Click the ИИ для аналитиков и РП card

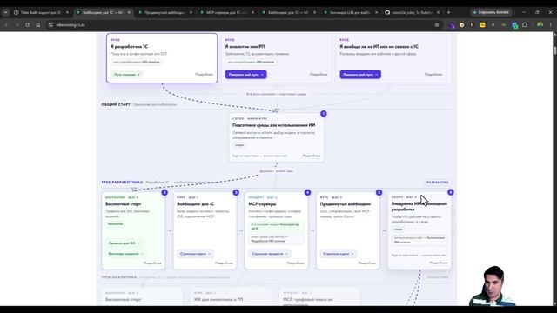tap(232, 296)
